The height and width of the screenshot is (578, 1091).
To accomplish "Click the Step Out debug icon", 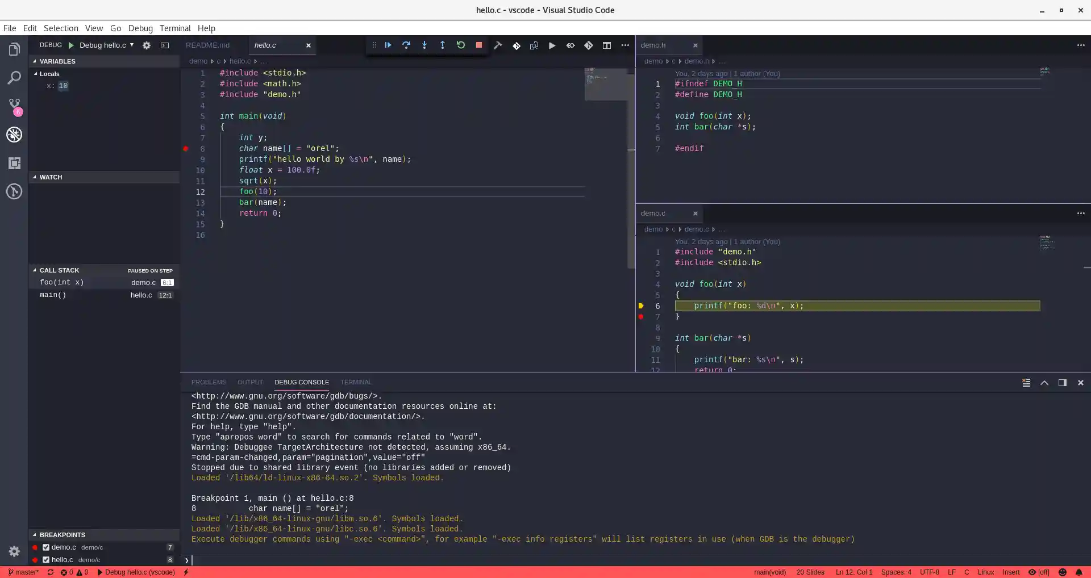I will coord(443,45).
